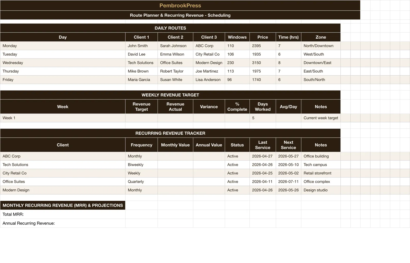Click the empty Monthly Value cell for ABC Corp
Image resolution: width=410 pixels, height=263 pixels.
(175, 156)
